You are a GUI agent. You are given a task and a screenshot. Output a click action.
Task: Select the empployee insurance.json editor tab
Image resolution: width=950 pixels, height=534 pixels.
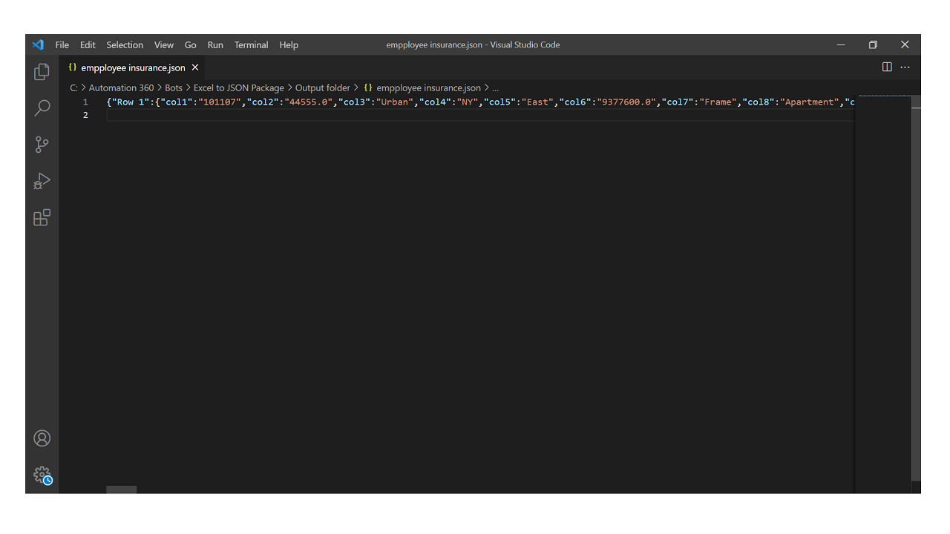[x=132, y=67]
